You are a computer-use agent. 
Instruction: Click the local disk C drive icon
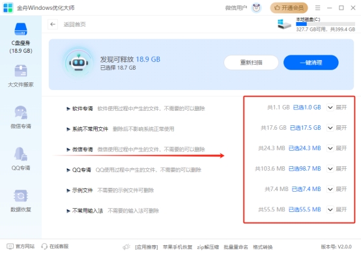284,24
